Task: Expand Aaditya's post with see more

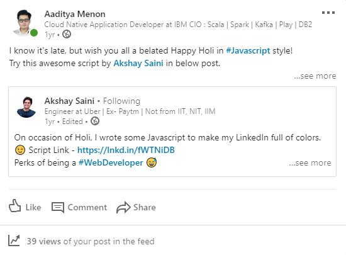Action: [315, 76]
